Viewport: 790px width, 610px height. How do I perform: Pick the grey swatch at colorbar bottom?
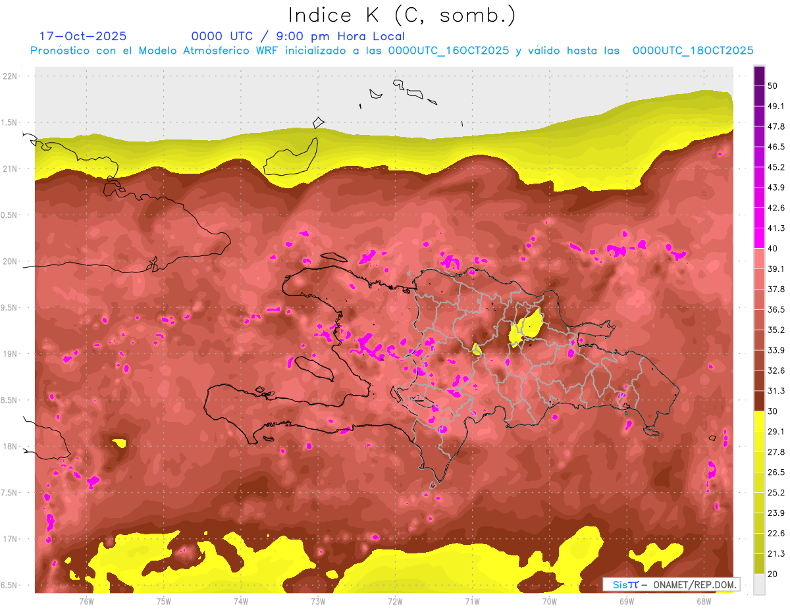pyautogui.click(x=759, y=584)
